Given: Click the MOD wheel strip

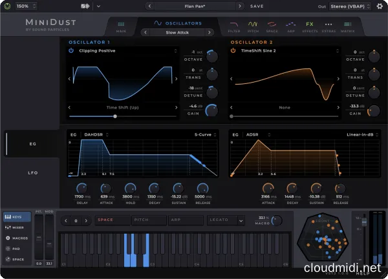Looking at the screenshot, I should [49, 237].
